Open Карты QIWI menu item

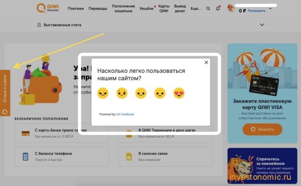tap(164, 8)
